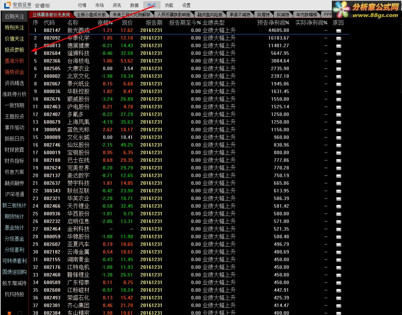Open reason envelope icon for 沪电股份 row
The width and height of the screenshot is (402, 315).
click(339, 107)
